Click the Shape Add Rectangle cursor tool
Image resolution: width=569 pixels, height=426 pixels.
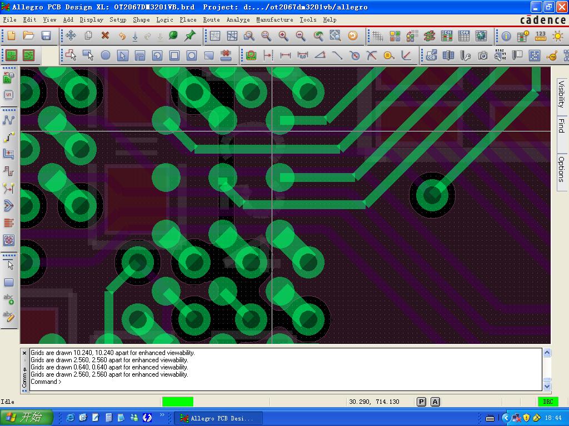tap(88, 55)
